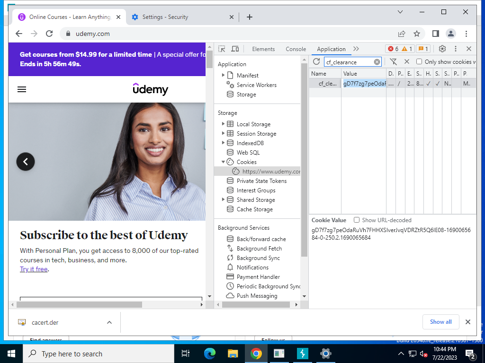The height and width of the screenshot is (363, 485).
Task: Open Background Fetch service
Action: tap(259, 249)
